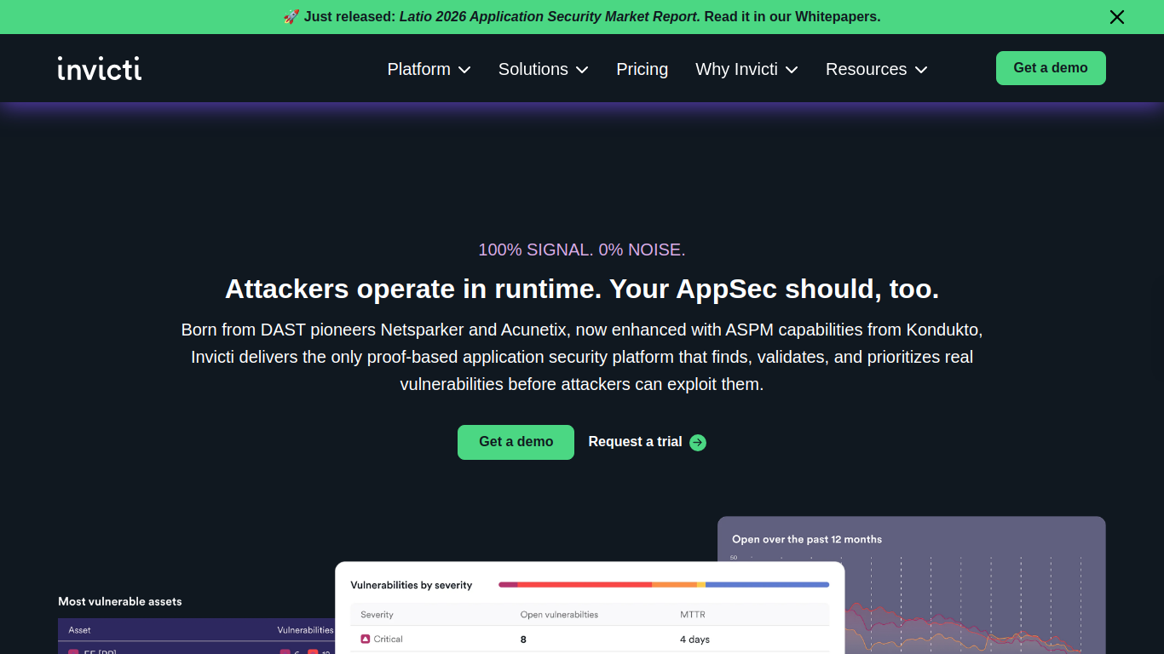This screenshot has width=1164, height=654.
Task: Open the Why Invicti navigation item
Action: click(x=746, y=69)
